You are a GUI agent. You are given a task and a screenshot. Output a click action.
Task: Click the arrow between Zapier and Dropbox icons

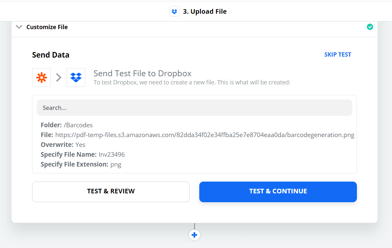58,78
